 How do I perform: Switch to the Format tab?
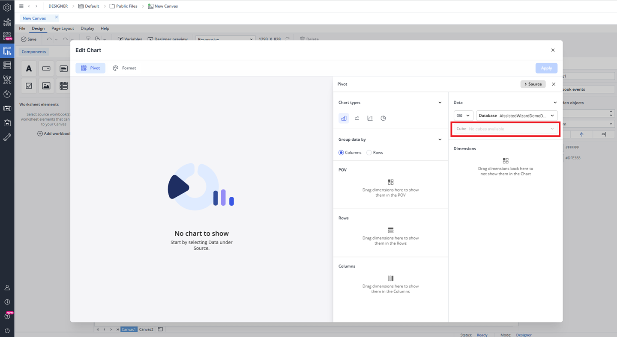tap(125, 68)
